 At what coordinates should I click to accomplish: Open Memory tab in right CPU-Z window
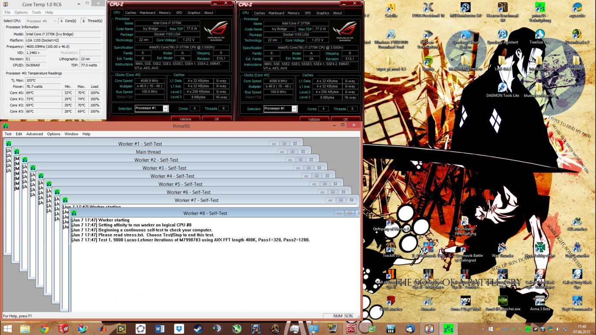[293, 13]
